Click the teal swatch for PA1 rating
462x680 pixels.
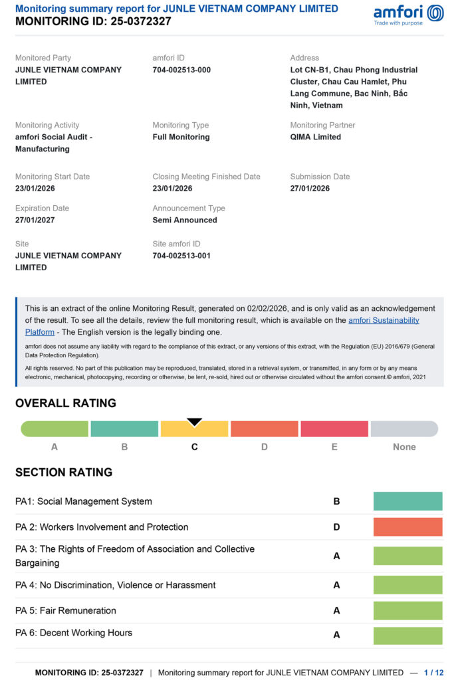(x=407, y=501)
